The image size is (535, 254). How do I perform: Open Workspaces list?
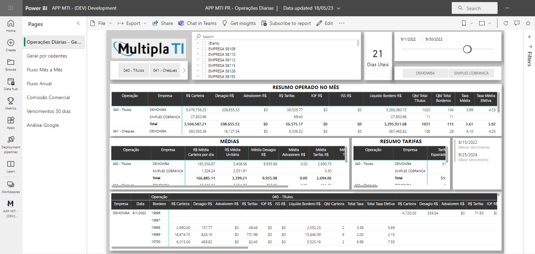(x=11, y=187)
